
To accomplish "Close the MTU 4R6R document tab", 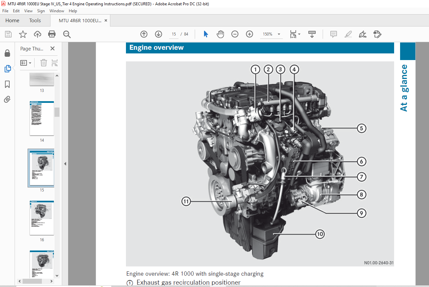I will 106,21.
